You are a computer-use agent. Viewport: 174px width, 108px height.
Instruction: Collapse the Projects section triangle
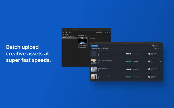click(x=78, y=35)
